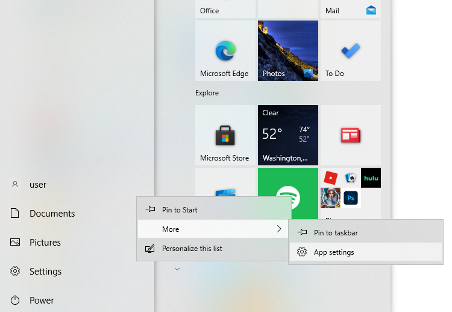Open the More submenu entry
The height and width of the screenshot is (312, 452).
(213, 229)
